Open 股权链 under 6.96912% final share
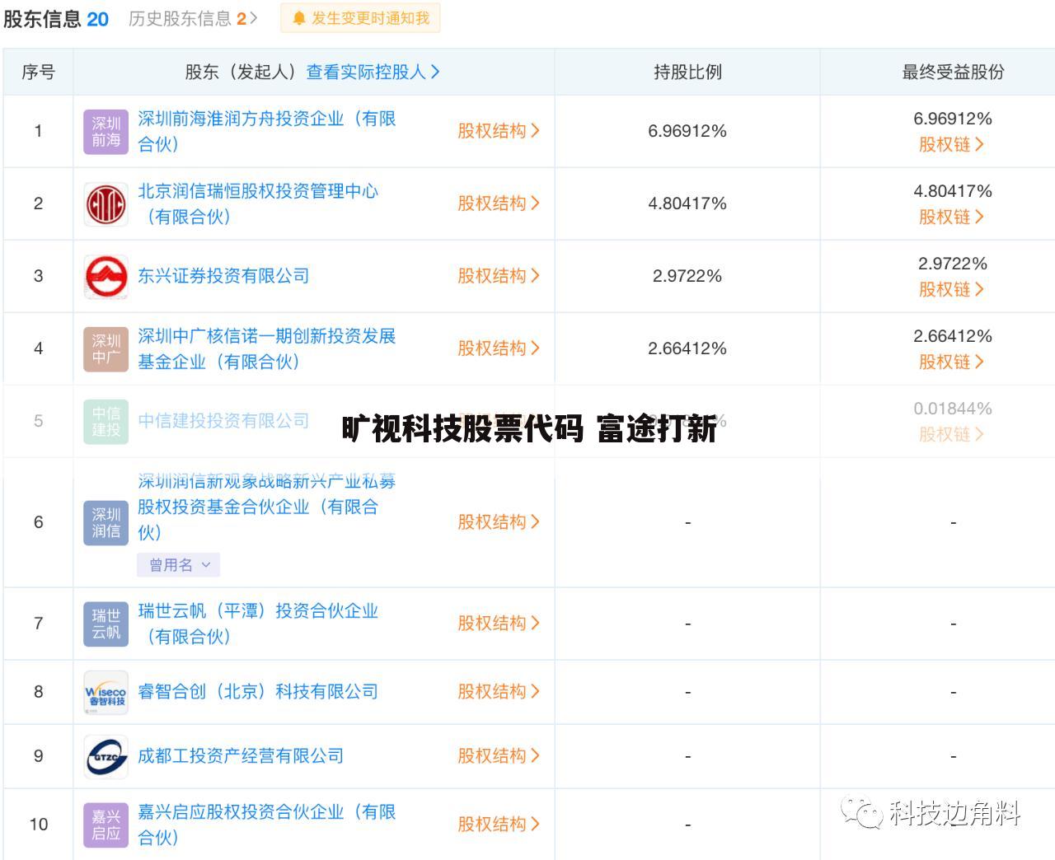Image resolution: width=1055 pixels, height=860 pixels. click(x=952, y=145)
